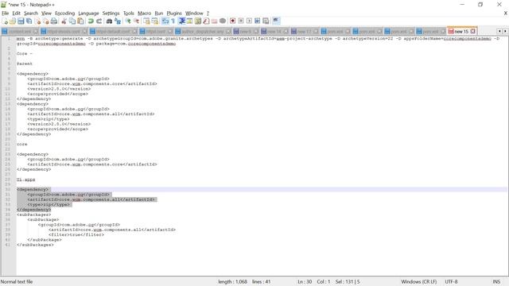509x286 pixels.
Task: Cut selection using the scissors icon
Action: point(64,21)
